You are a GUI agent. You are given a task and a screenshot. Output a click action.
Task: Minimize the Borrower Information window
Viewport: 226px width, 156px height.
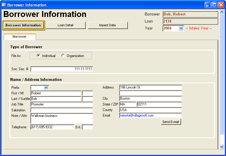[208, 5]
